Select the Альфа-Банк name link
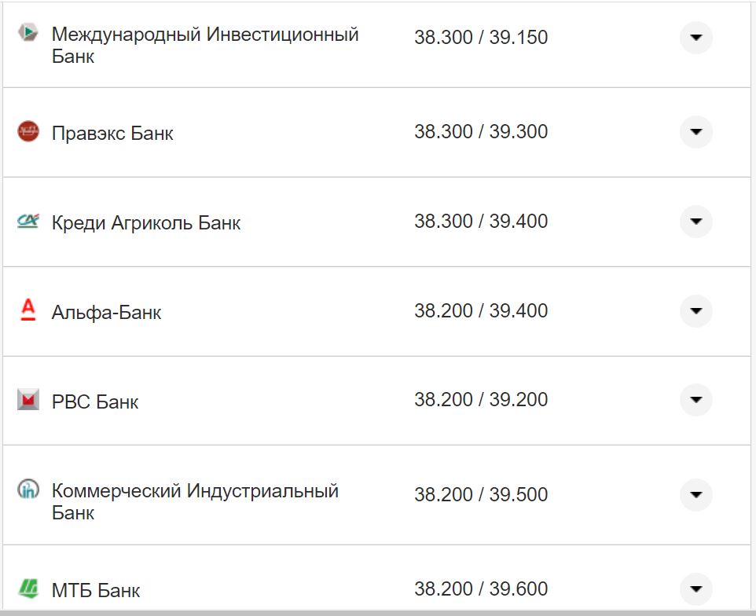Screen dimensions: 756x616 click(105, 310)
